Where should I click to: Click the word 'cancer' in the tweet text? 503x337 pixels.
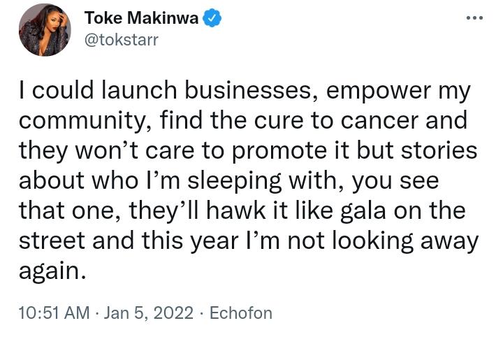(380, 121)
